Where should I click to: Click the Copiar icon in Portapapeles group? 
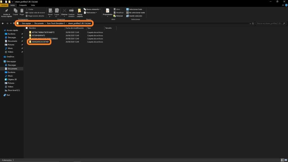(15, 11)
